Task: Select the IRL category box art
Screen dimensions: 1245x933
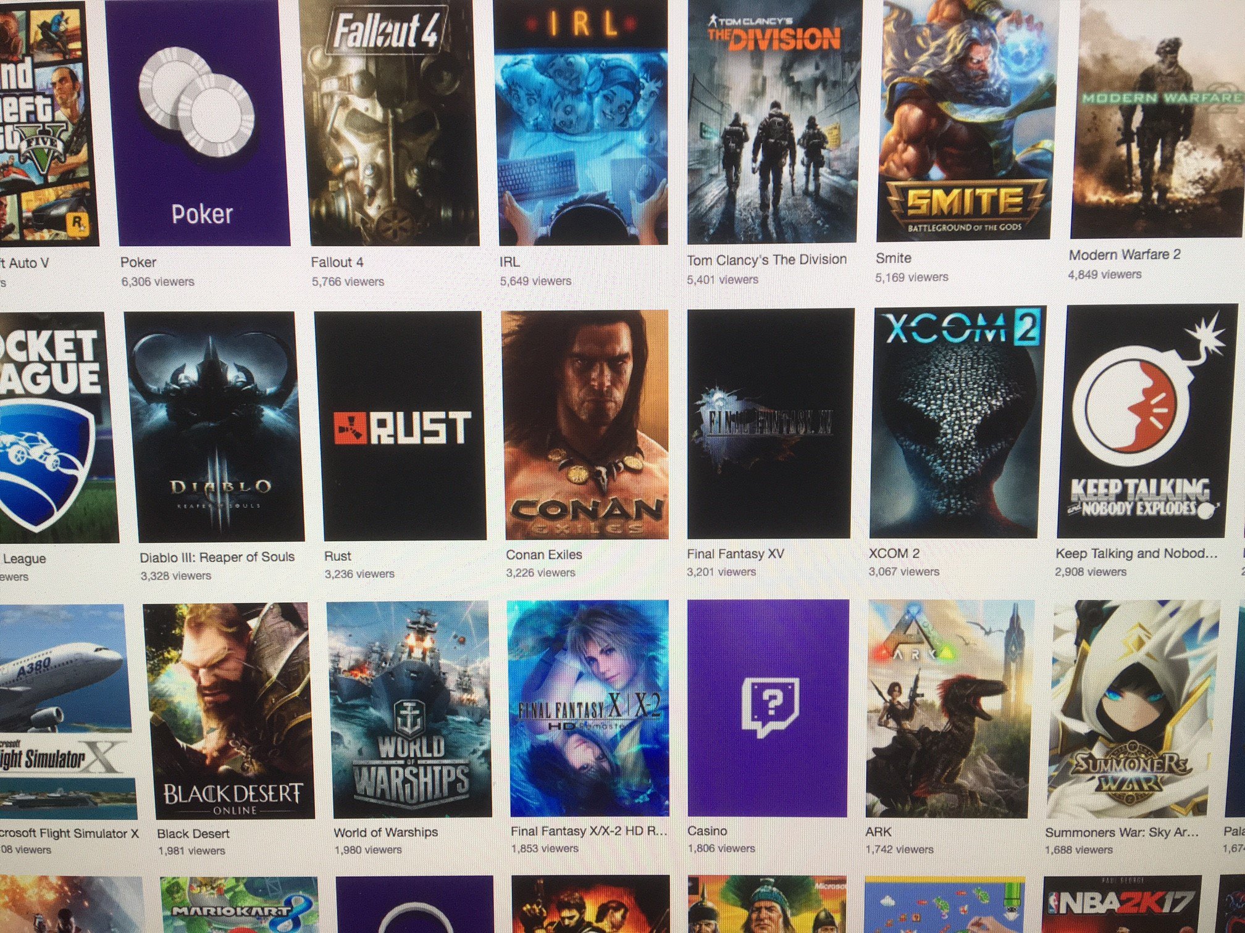Action: 582,123
